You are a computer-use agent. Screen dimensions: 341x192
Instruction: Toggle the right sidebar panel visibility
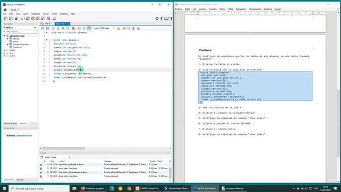point(170,19)
